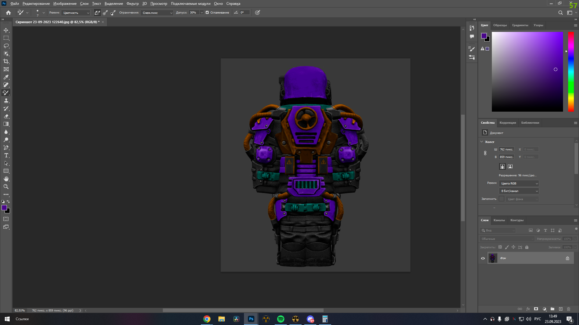Click the foreground color swatch in toolbar
The height and width of the screenshot is (325, 579).
[x=4, y=208]
